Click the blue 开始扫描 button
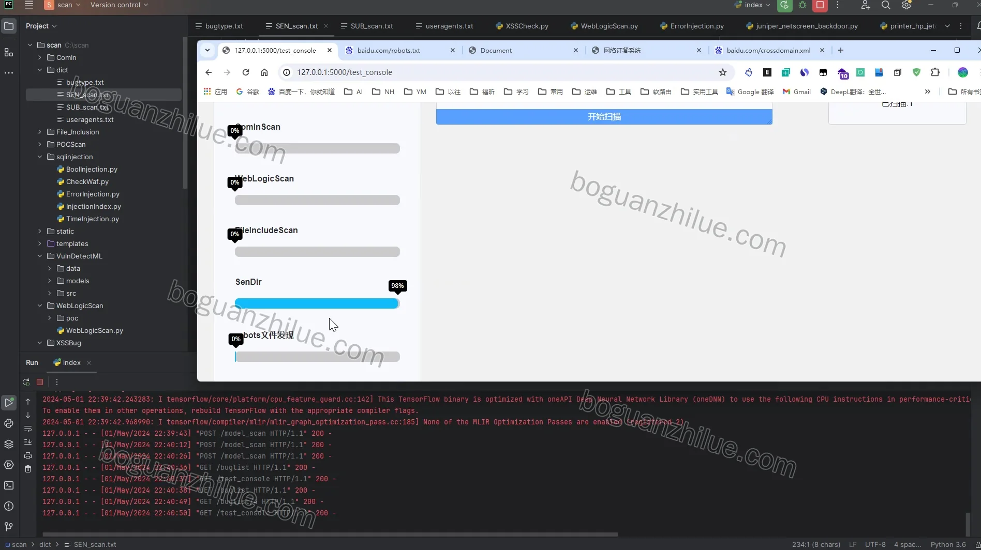Viewport: 981px width, 550px height. tap(604, 117)
